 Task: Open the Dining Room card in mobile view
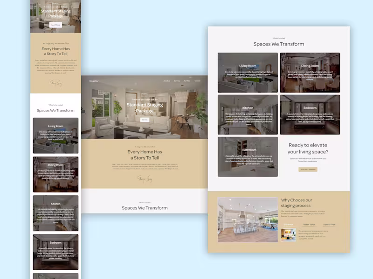click(x=55, y=174)
